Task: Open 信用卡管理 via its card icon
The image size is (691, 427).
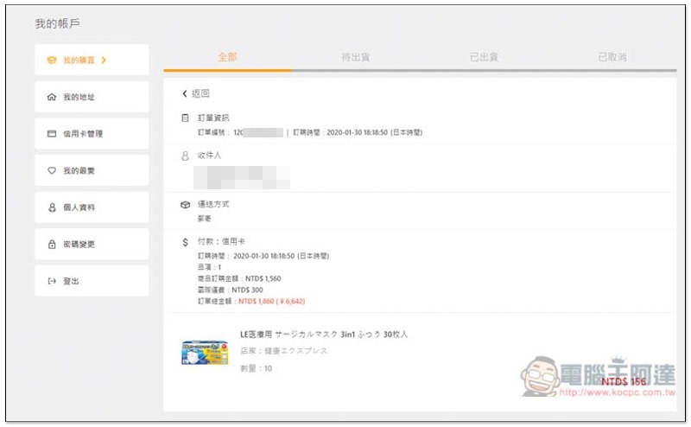Action: (52, 134)
